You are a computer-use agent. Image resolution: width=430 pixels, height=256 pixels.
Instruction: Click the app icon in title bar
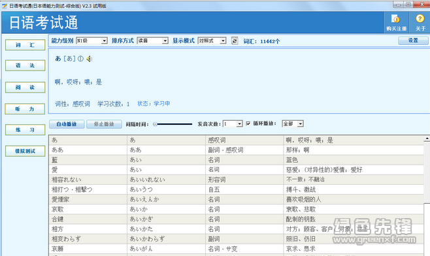(x=5, y=6)
